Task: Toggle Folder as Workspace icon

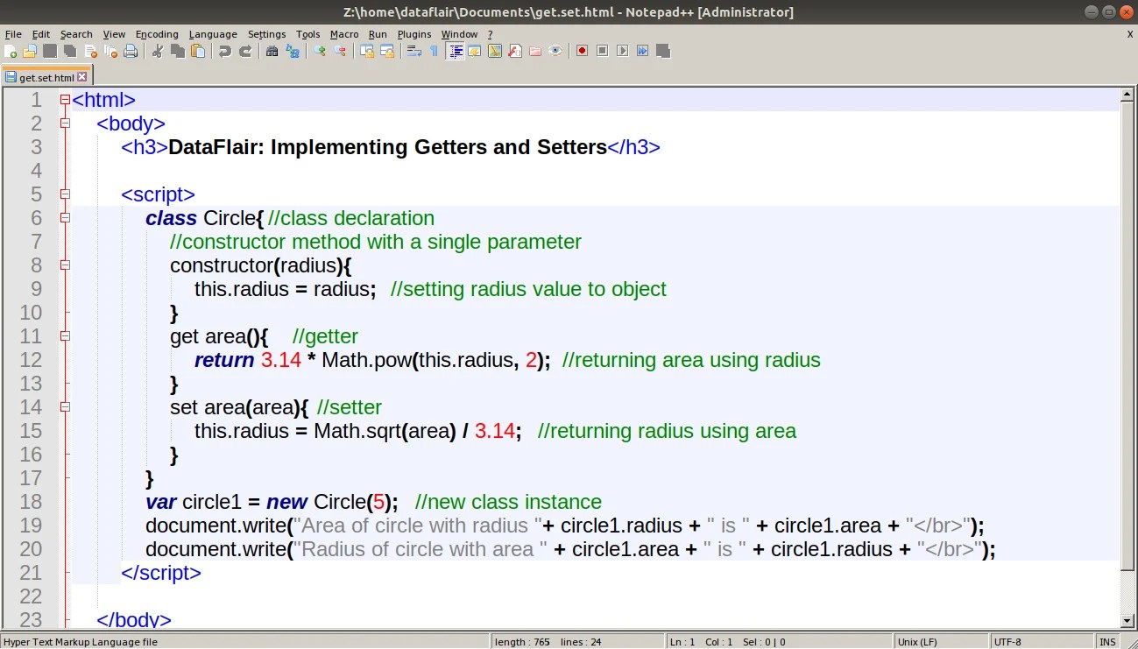Action: click(535, 51)
